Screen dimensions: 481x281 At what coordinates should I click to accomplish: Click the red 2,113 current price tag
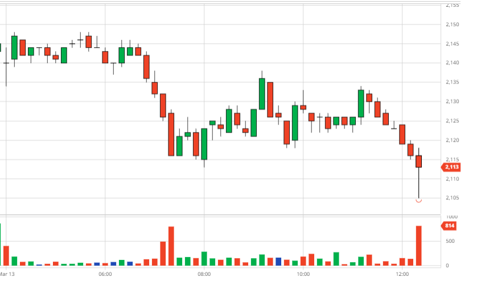point(451,167)
